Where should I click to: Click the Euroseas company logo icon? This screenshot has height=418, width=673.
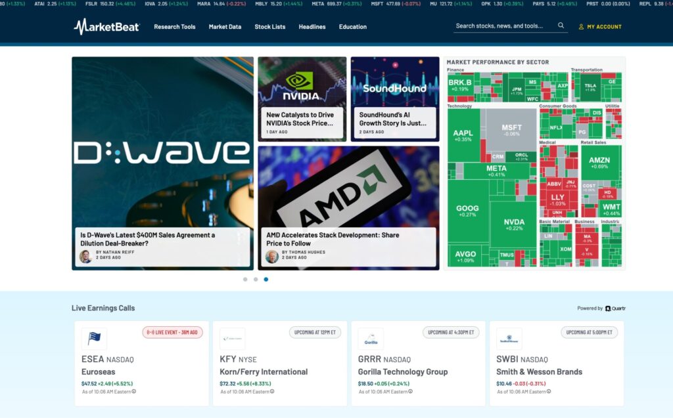click(x=94, y=339)
